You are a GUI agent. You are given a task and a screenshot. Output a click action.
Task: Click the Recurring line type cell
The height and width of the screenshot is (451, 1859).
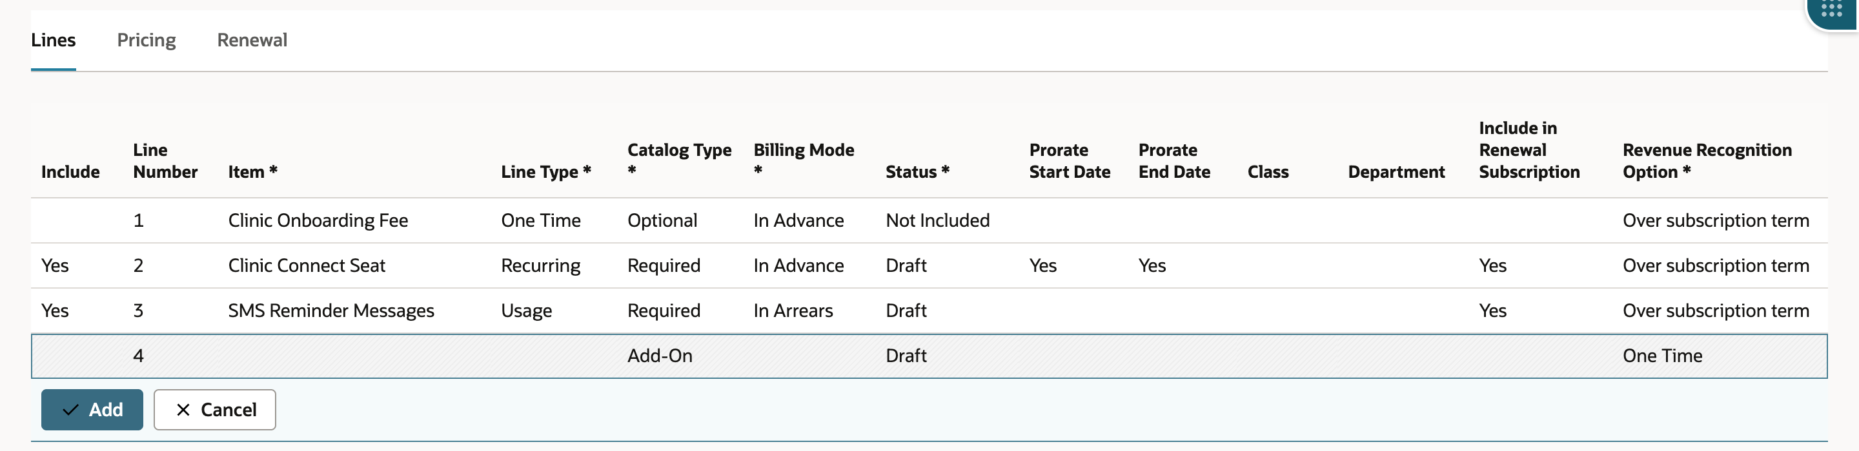pyautogui.click(x=540, y=266)
